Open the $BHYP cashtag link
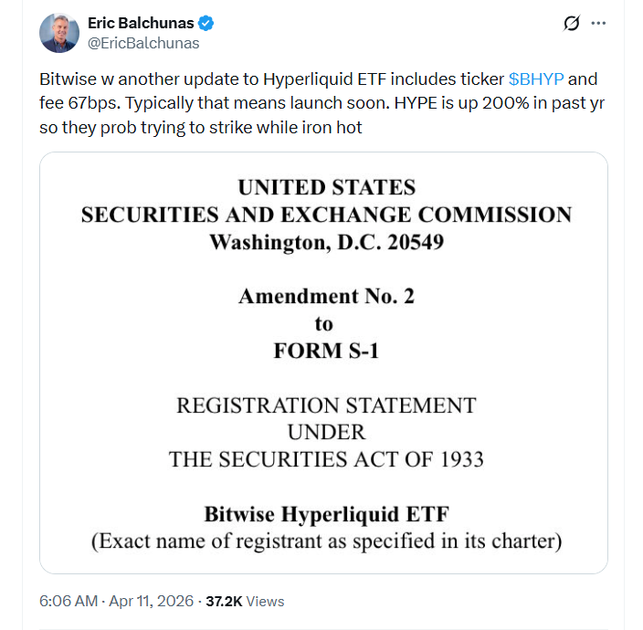The width and height of the screenshot is (643, 630). tap(536, 79)
